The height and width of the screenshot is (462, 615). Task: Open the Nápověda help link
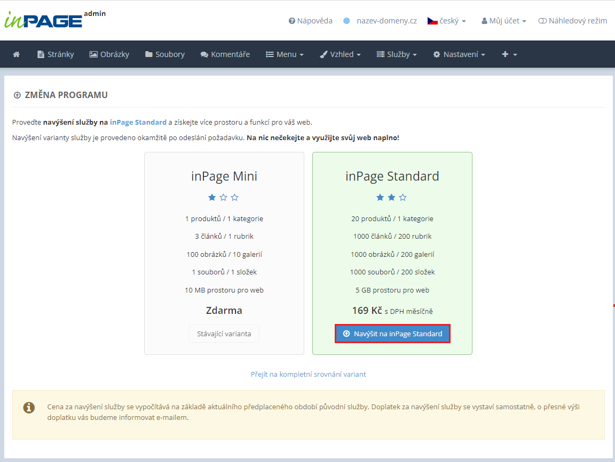310,21
